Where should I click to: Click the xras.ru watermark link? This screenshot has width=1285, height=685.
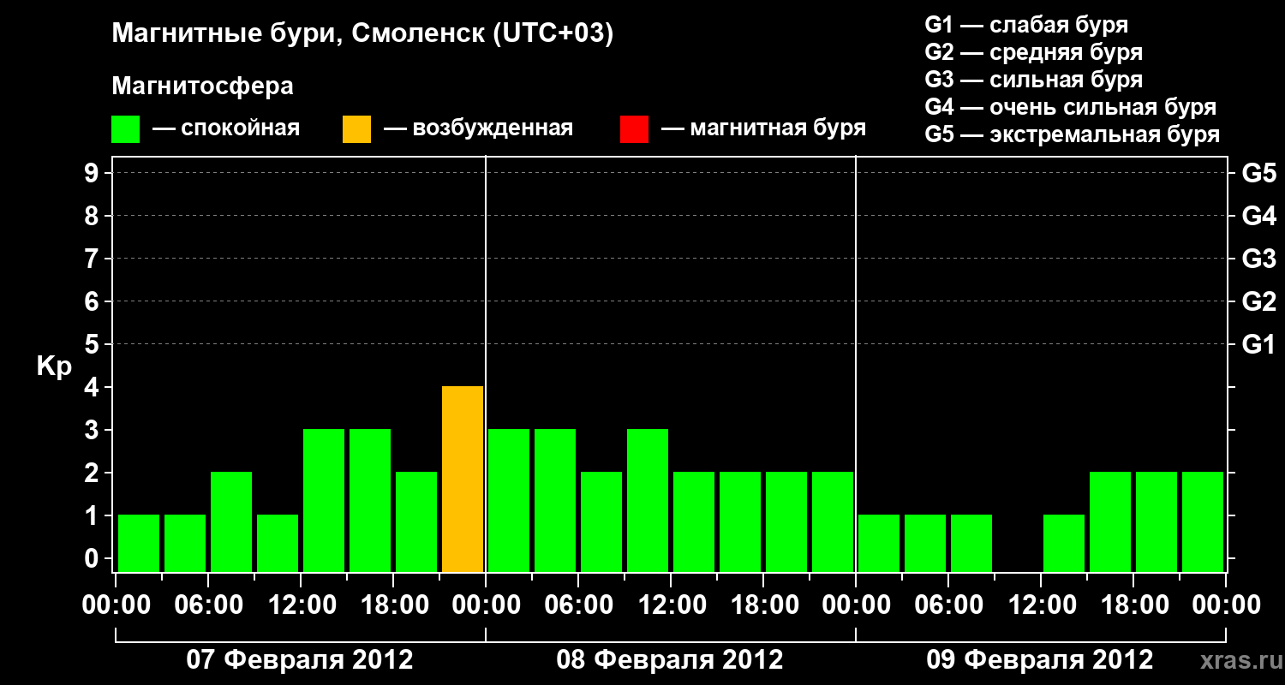pyautogui.click(x=1238, y=660)
